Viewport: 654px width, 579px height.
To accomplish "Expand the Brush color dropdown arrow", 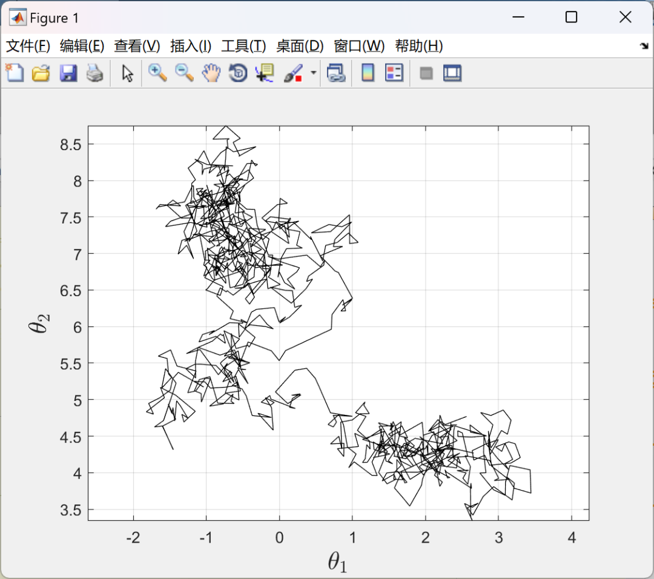I will point(313,73).
